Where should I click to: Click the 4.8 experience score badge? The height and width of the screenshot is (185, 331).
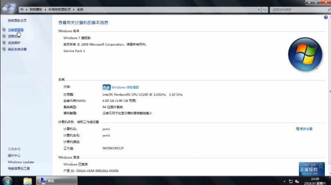106,87
